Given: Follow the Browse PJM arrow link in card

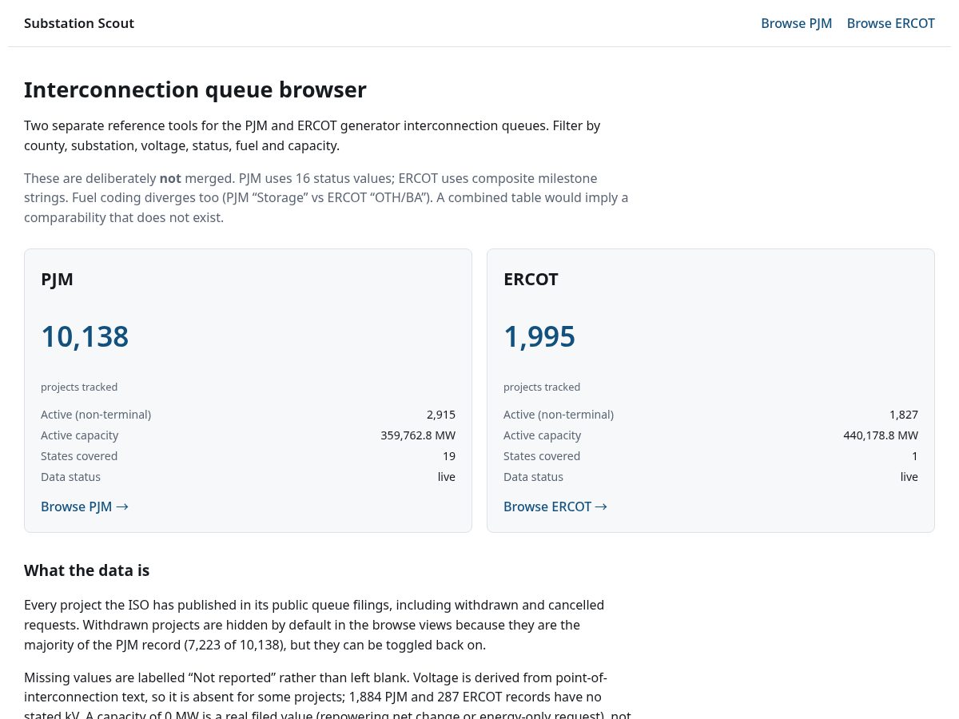Looking at the screenshot, I should point(85,506).
